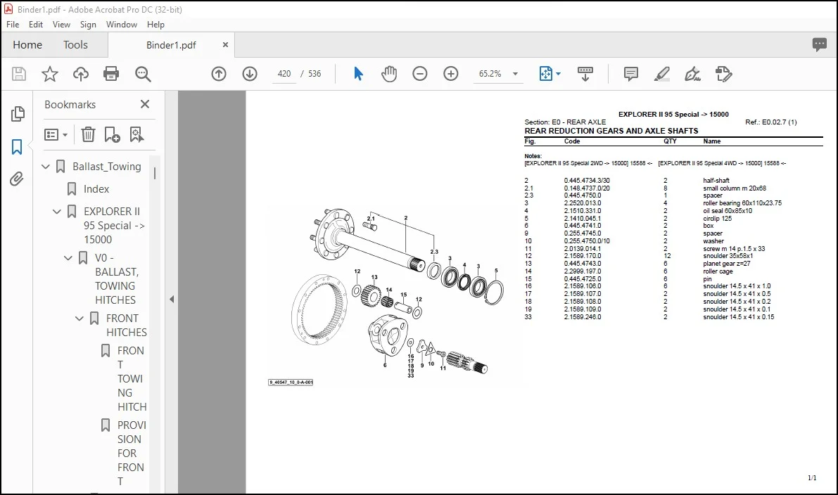Close the Bookmarks panel
This screenshot has width=838, height=495.
pos(145,104)
